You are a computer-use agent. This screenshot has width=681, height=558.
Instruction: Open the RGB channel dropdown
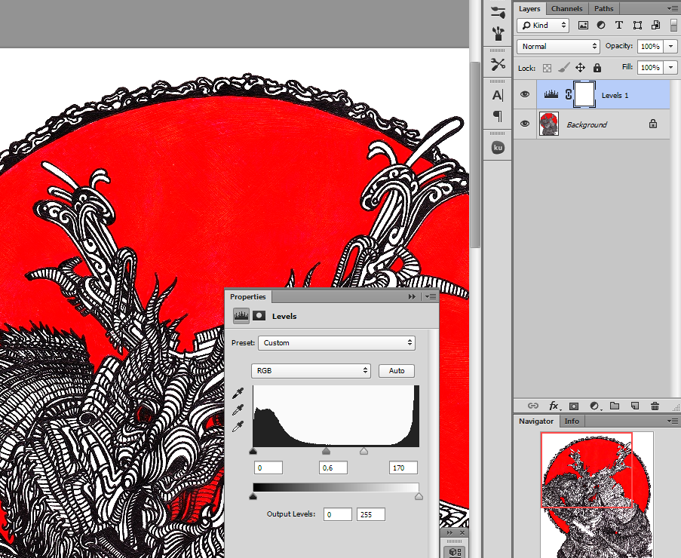[x=311, y=371]
